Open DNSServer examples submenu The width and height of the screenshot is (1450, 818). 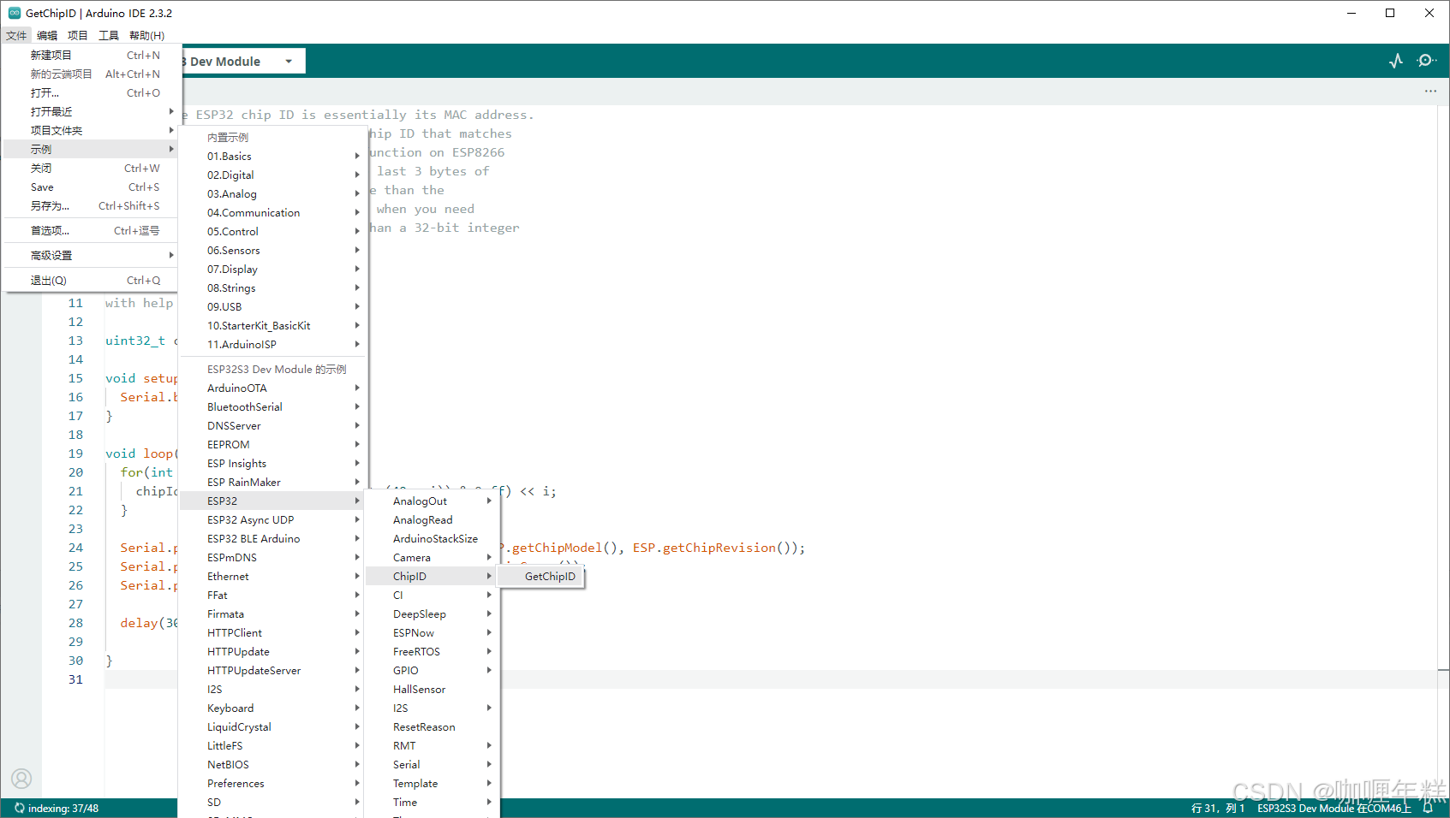click(x=272, y=425)
